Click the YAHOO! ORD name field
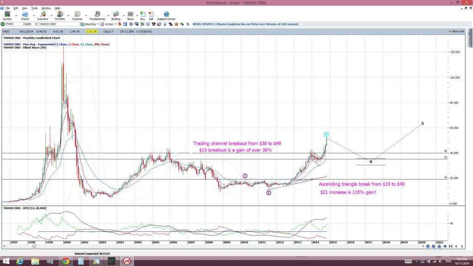473x266 pixels. (x=59, y=24)
